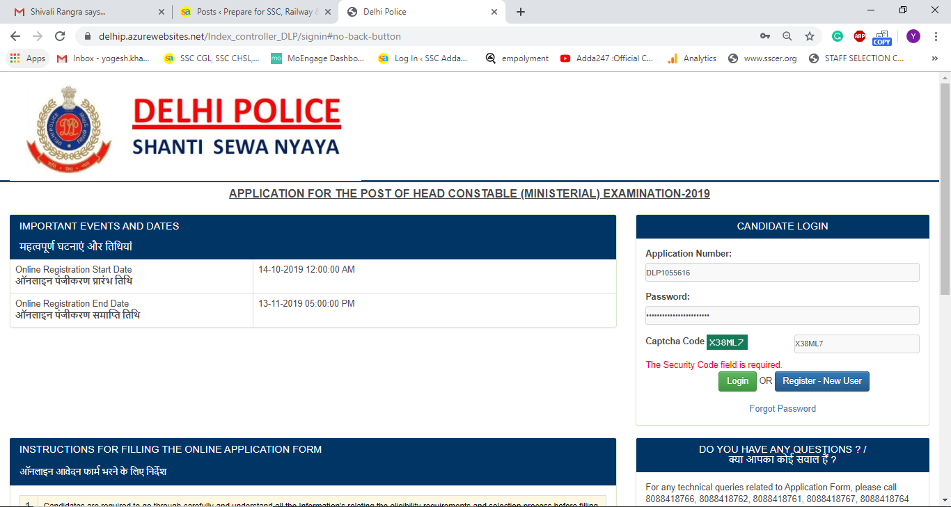The image size is (951, 507).
Task: Click the Captcha code entry field
Action: click(857, 344)
